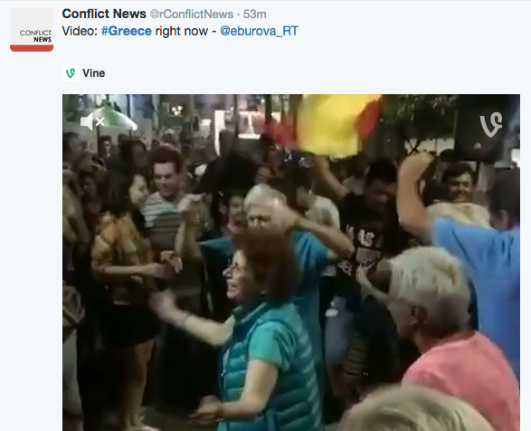Click the bright blue shirt in video
This screenshot has width=531, height=431.
[481, 272]
